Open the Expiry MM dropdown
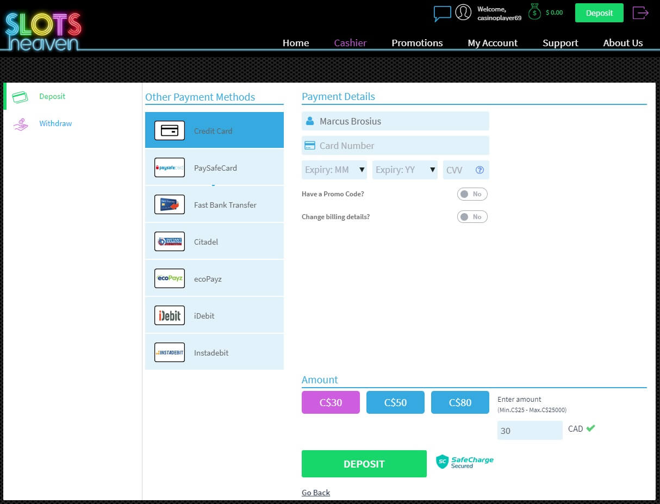The image size is (660, 504). point(334,170)
